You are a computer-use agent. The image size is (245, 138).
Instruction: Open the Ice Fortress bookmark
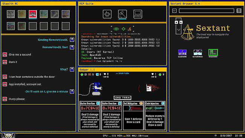[198, 54]
